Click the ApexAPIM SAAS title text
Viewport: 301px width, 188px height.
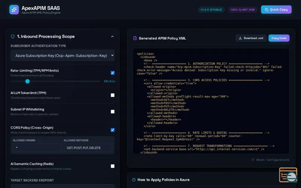coord(41,8)
